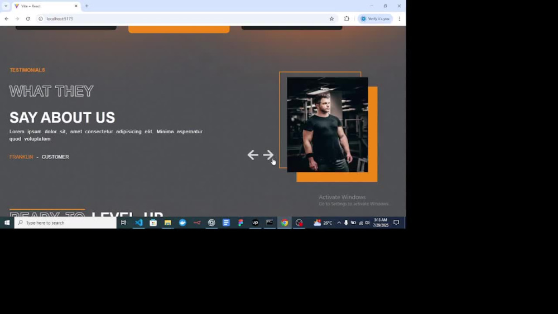Click the Verify it's you profile button

(x=375, y=18)
